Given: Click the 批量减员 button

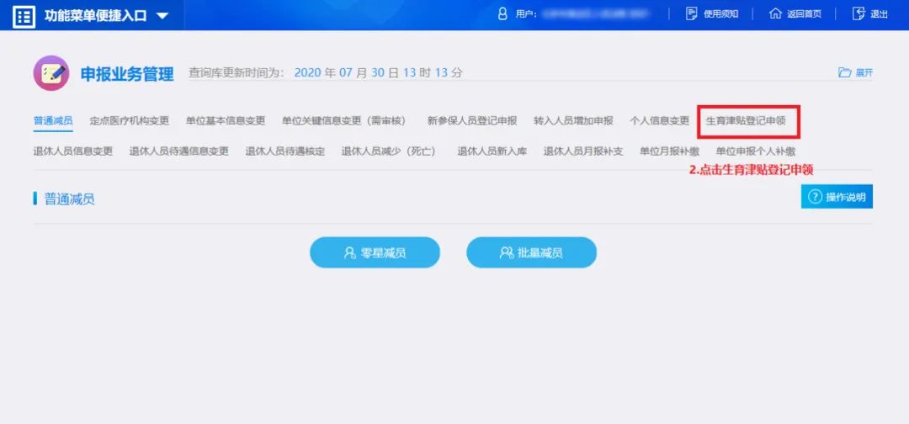Looking at the screenshot, I should tap(531, 252).
